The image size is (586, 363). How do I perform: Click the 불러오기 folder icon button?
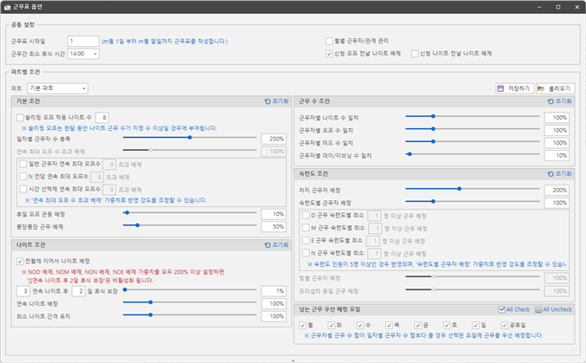click(556, 88)
